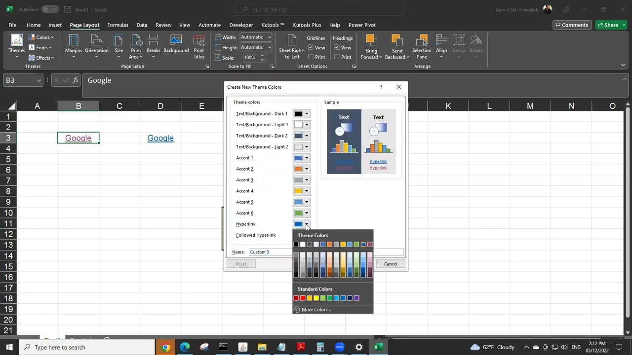Click the Windows Start button
Screen dimensions: 632x355
coord(9,347)
